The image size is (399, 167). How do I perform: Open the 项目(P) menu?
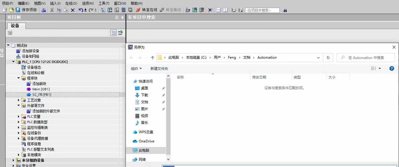(x=7, y=3)
